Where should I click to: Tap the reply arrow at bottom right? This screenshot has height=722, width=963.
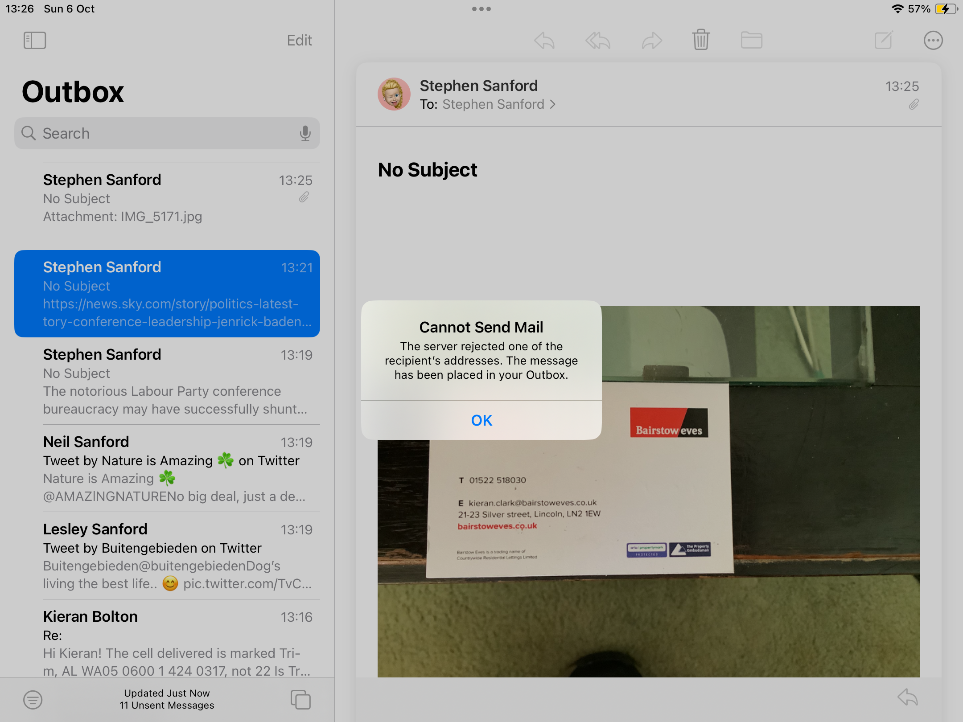point(908,697)
